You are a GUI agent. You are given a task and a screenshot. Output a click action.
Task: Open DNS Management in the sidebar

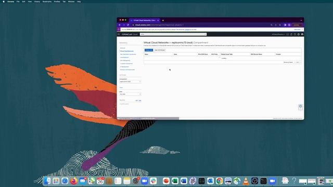(125, 60)
